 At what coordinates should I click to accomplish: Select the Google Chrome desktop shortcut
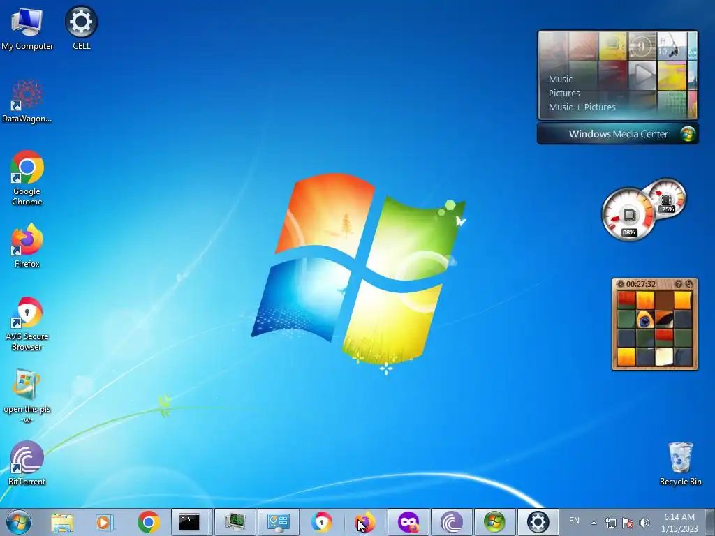[x=27, y=178]
